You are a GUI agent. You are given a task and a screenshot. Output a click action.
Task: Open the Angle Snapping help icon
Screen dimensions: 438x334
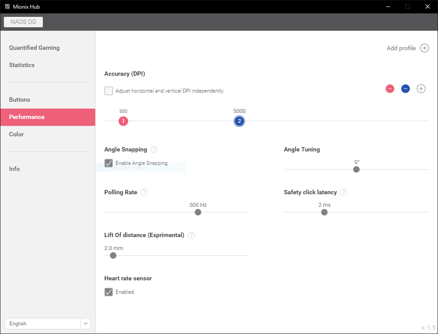154,149
